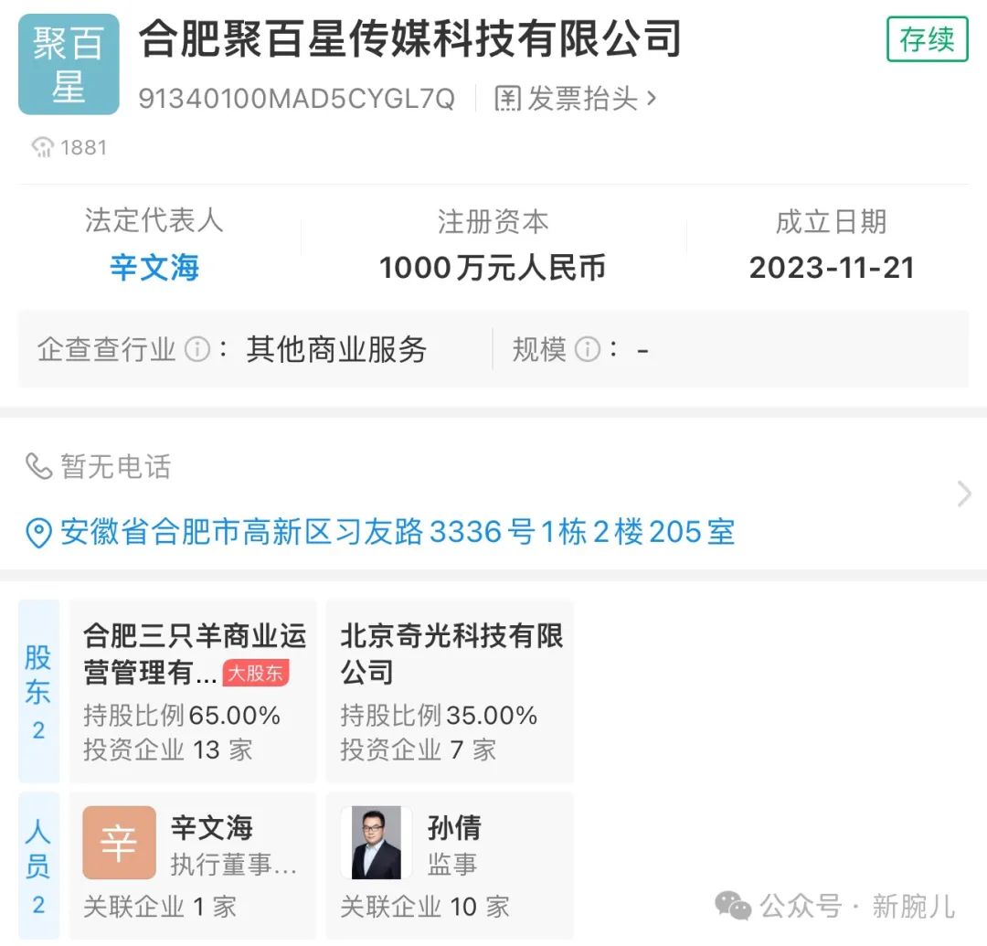The height and width of the screenshot is (946, 987).
Task: Expand contact details right arrow
Action: (x=963, y=494)
